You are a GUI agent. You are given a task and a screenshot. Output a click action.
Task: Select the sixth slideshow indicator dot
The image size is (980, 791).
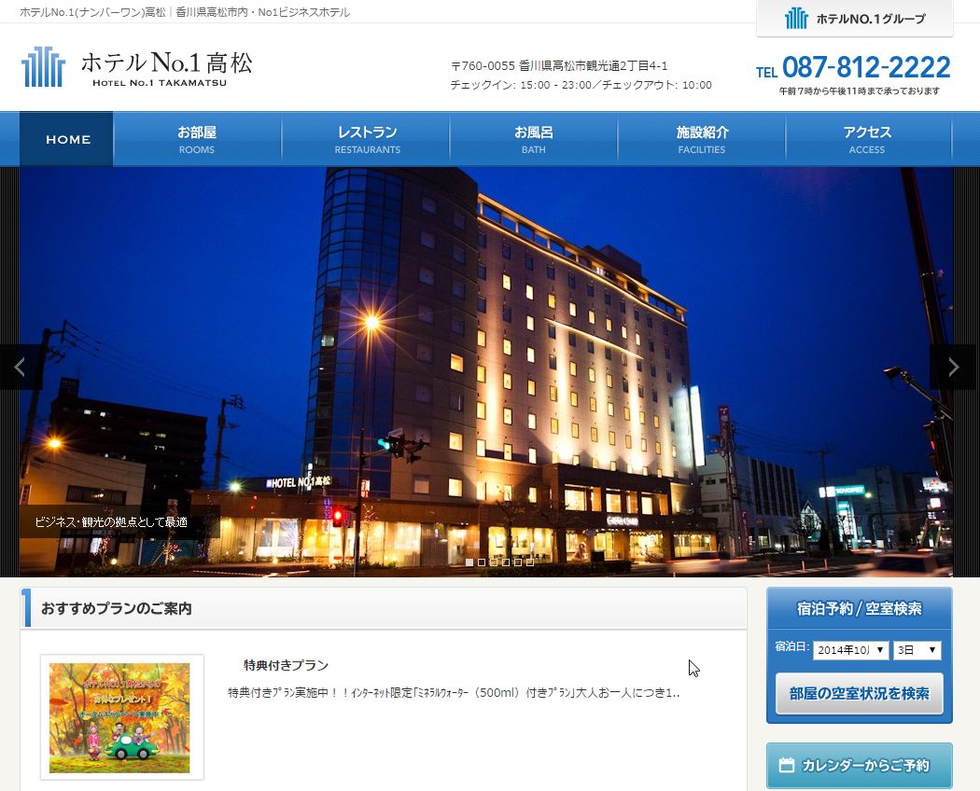point(530,562)
